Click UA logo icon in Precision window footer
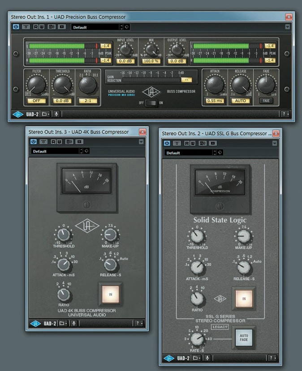This screenshot has height=371, width=302. click(x=18, y=114)
